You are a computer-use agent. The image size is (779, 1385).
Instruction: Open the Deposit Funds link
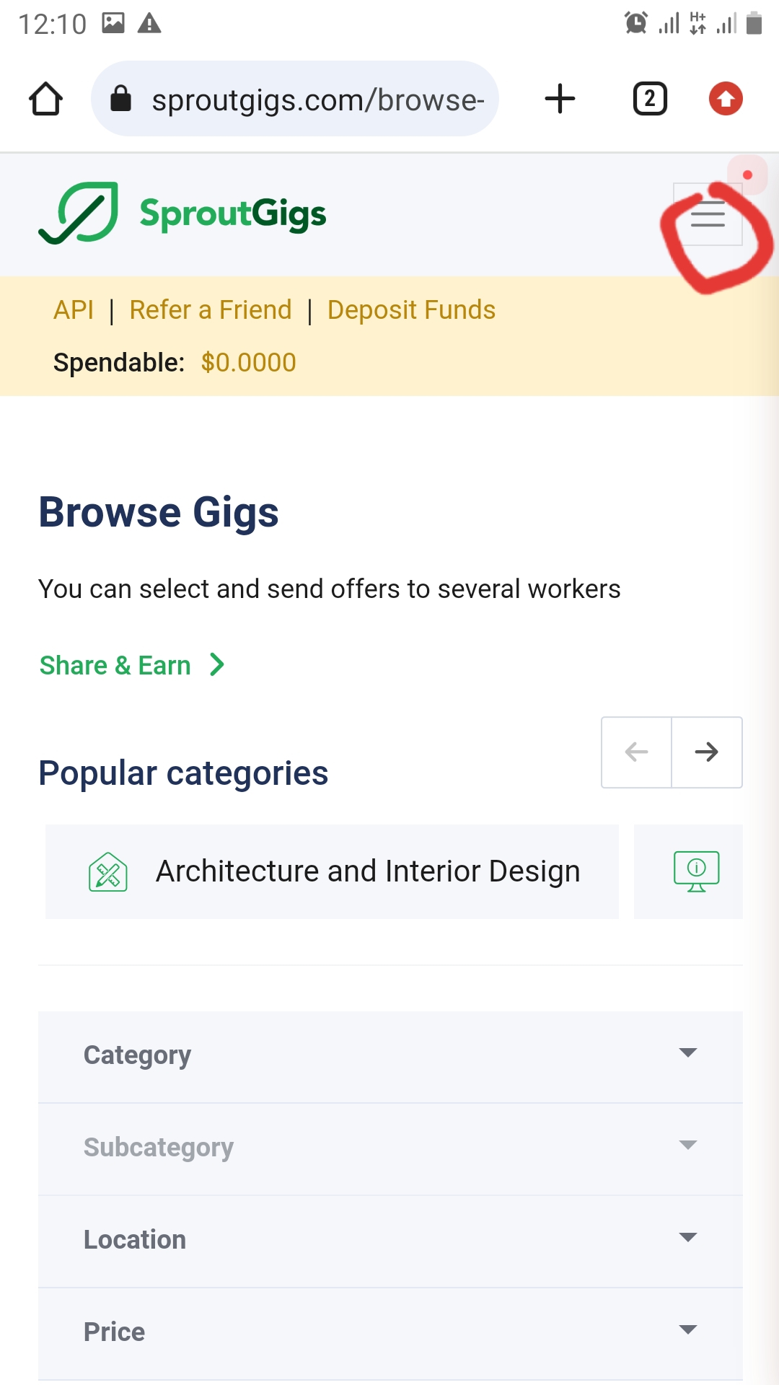click(411, 310)
